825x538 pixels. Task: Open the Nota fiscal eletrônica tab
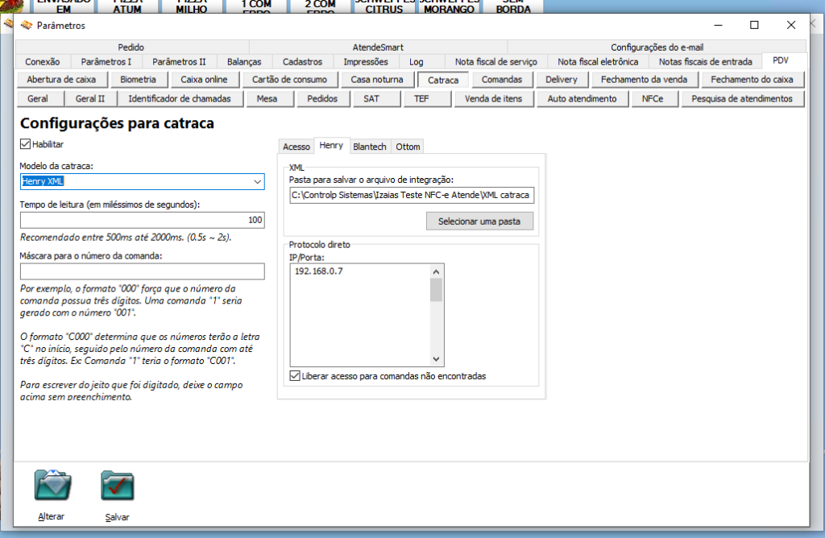tap(599, 61)
